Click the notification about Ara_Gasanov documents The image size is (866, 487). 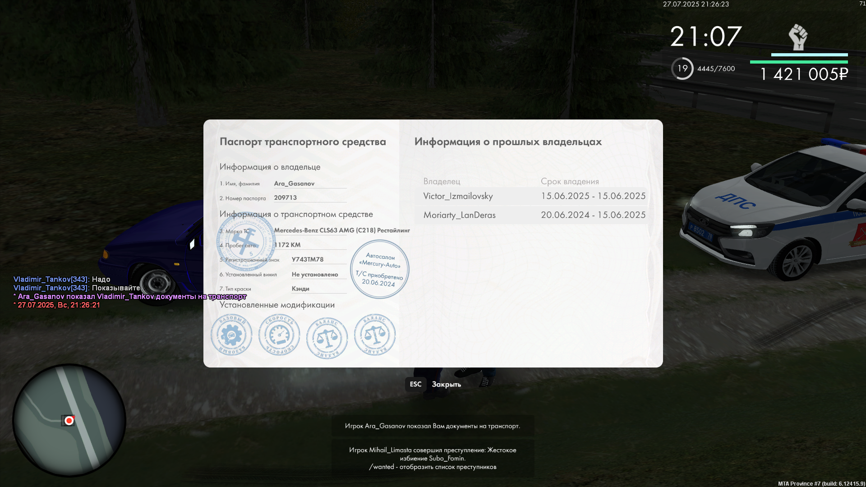point(433,426)
